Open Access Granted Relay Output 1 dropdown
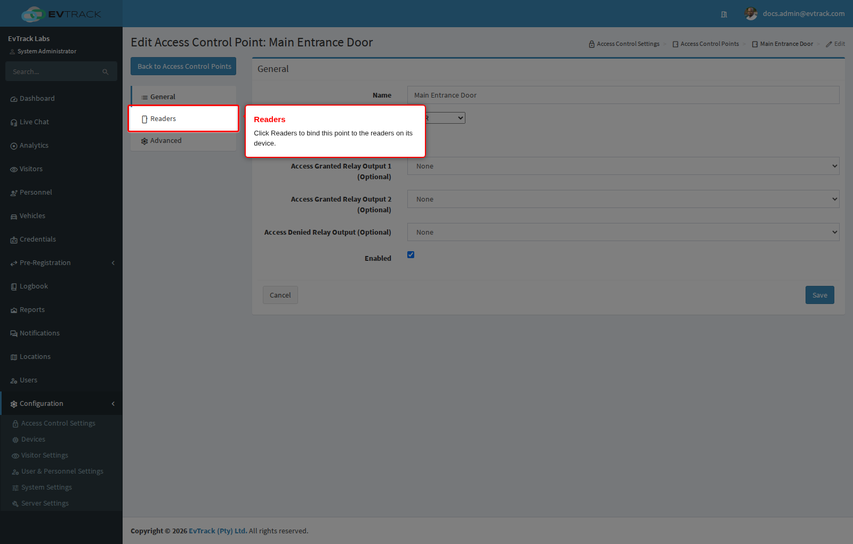This screenshot has width=853, height=544. tap(623, 166)
